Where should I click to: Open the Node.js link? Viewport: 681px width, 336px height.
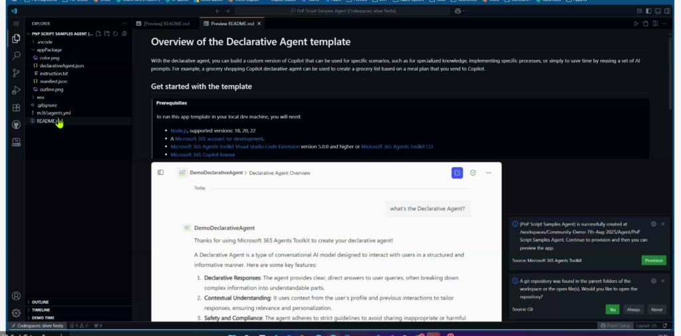(x=179, y=130)
